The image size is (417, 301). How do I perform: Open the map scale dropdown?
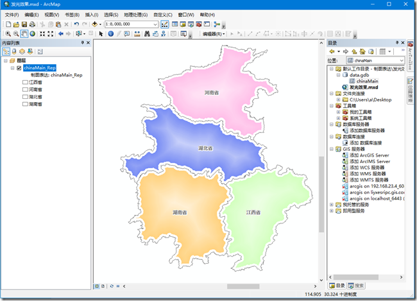pyautogui.click(x=155, y=24)
